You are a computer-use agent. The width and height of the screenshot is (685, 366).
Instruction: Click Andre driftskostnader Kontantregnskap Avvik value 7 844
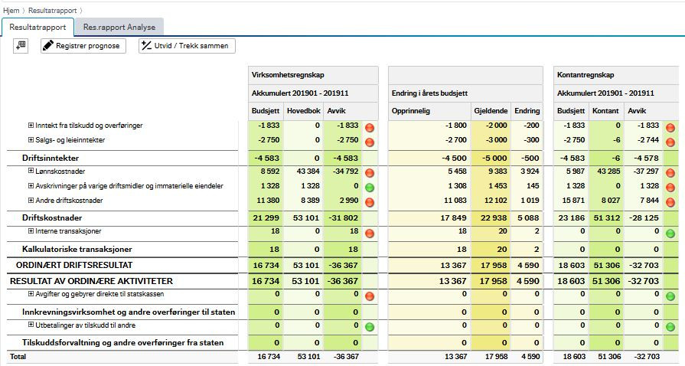(x=649, y=201)
